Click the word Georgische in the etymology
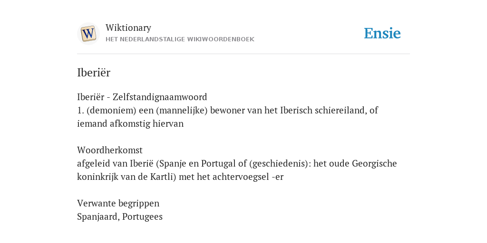Viewport: 487px width, 243px height. coord(374,163)
